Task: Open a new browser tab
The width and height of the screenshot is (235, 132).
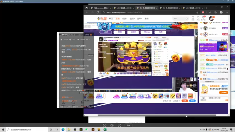Action: pyautogui.click(x=207, y=8)
